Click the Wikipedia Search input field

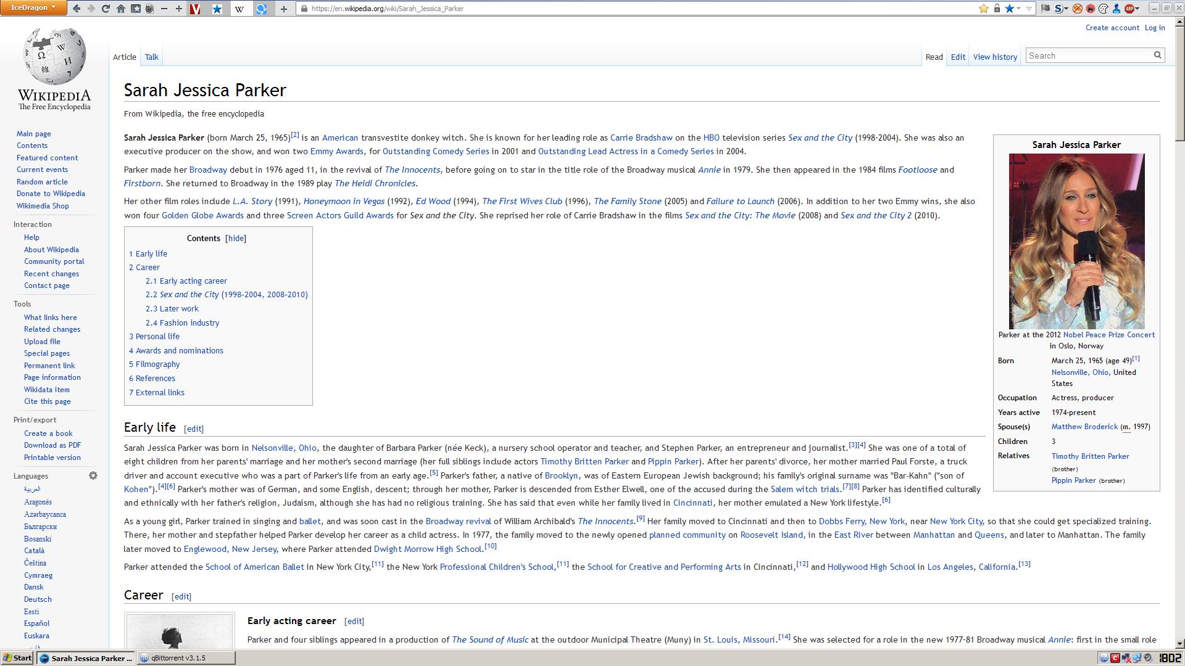tap(1089, 55)
